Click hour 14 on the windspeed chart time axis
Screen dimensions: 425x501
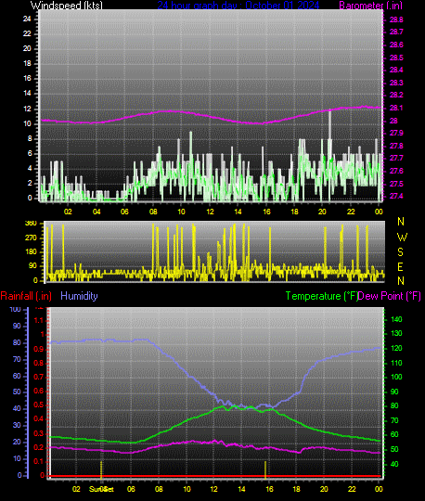[238, 212]
